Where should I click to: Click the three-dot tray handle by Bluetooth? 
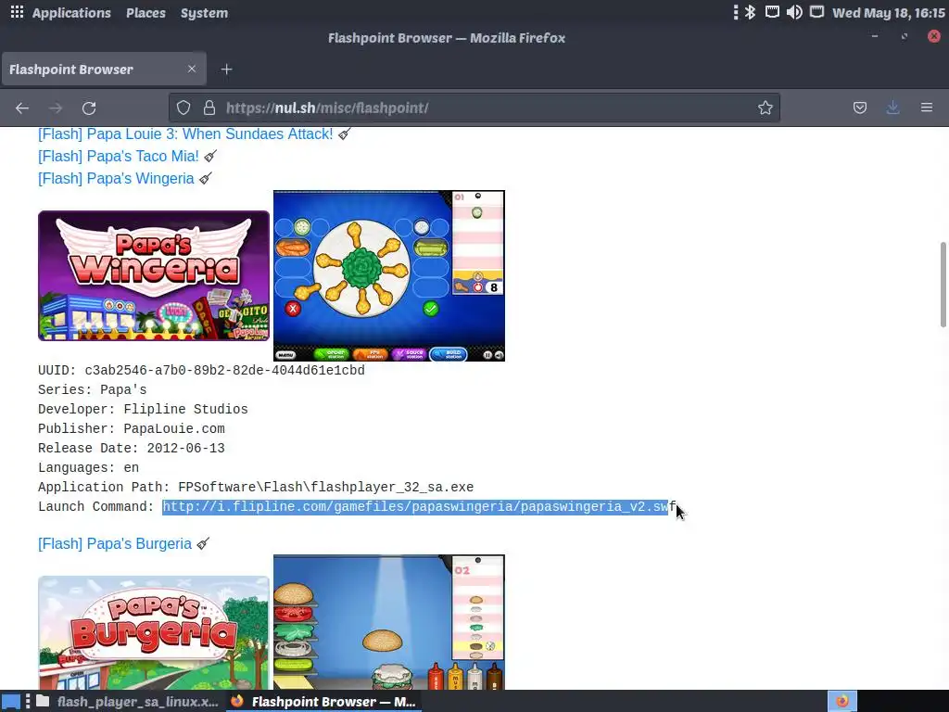click(x=735, y=12)
